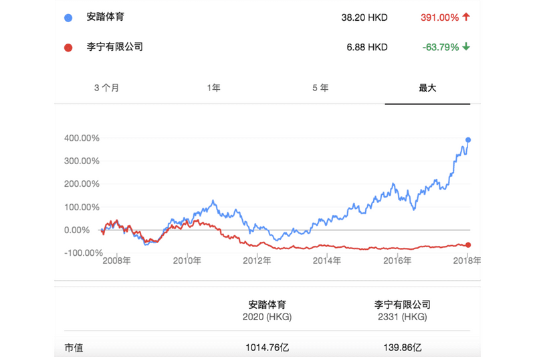Click the 100.00% y-axis label
535x357 pixels.
[x=82, y=207]
